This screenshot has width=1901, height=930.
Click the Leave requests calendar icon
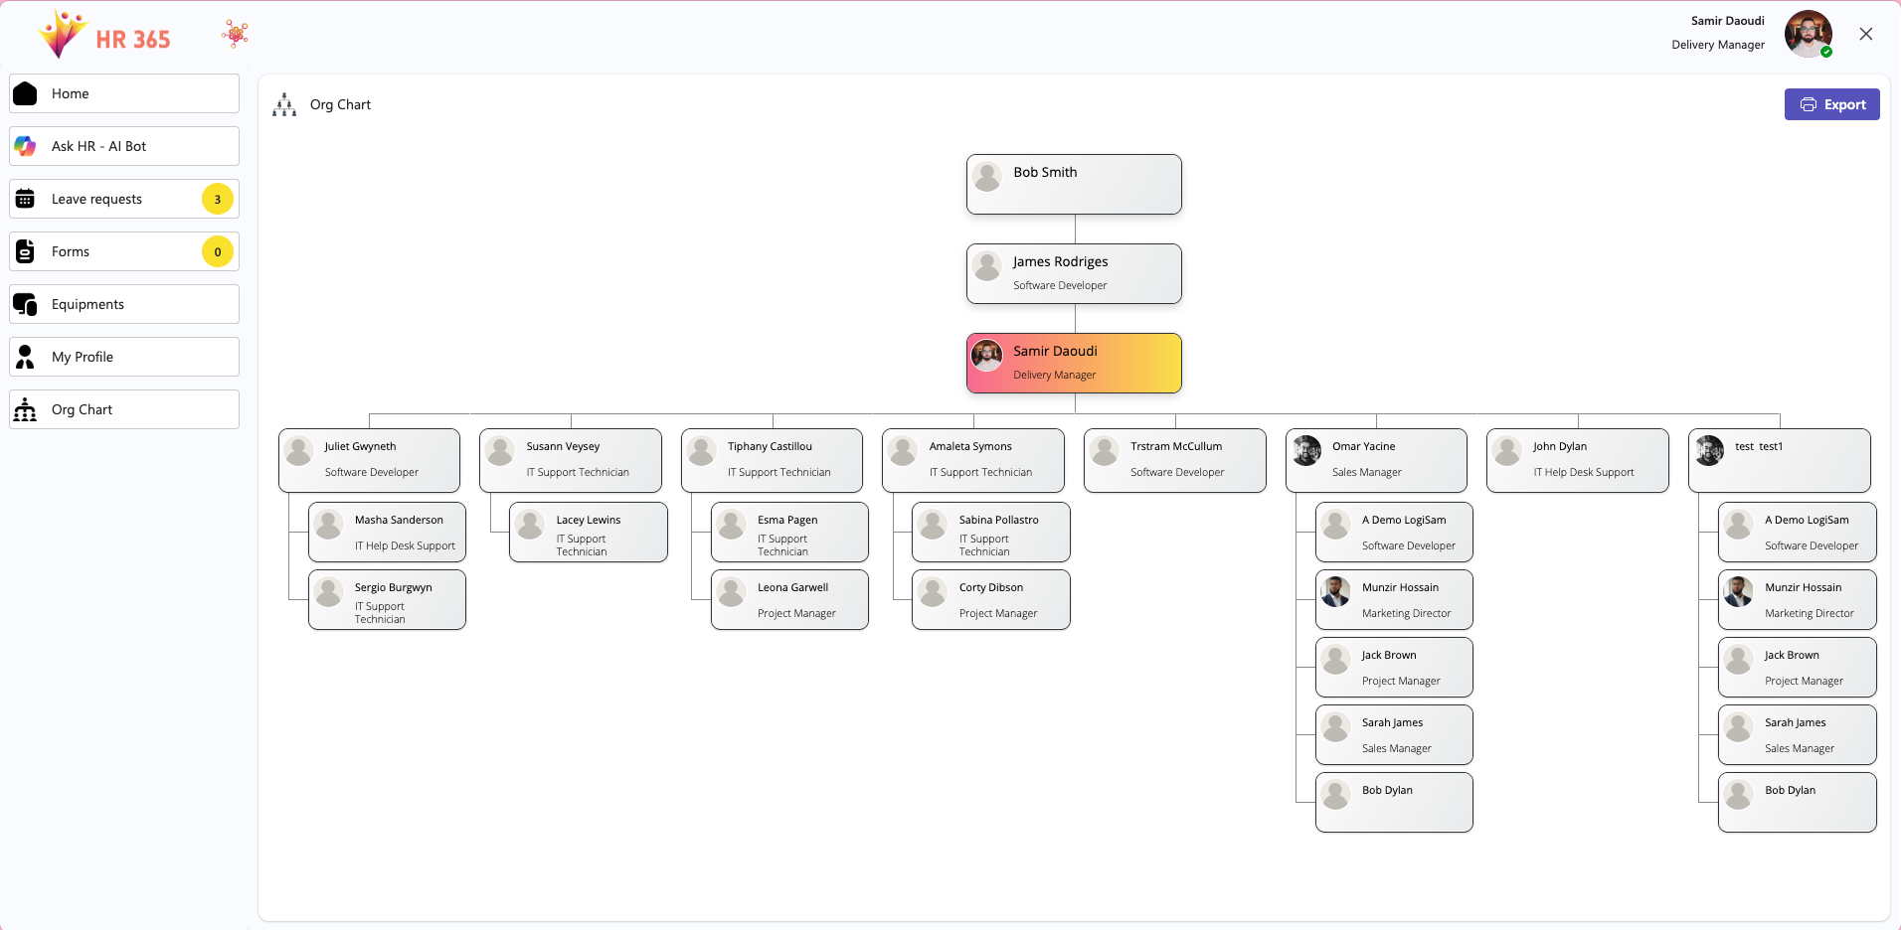[x=26, y=199]
